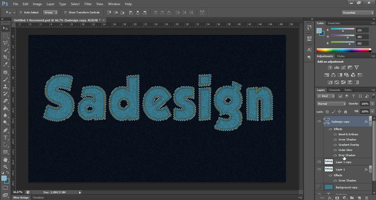
Task: Select the Path Selection tool
Action: pos(5,145)
